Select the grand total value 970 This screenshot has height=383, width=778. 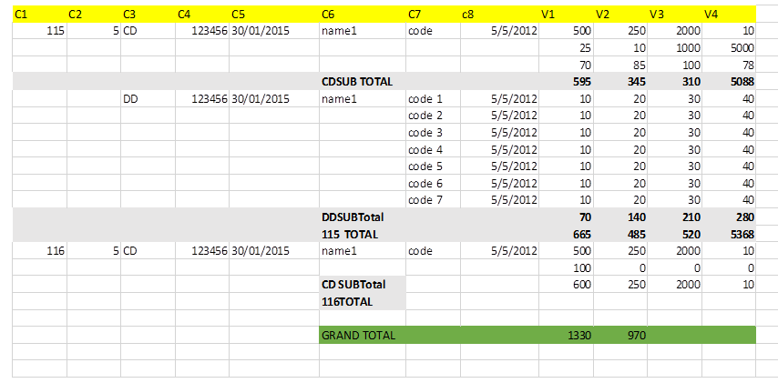point(620,336)
